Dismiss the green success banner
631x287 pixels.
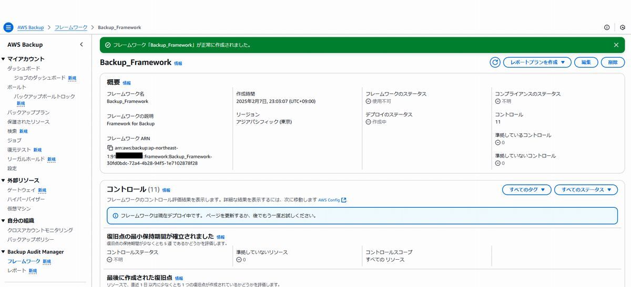(x=616, y=45)
